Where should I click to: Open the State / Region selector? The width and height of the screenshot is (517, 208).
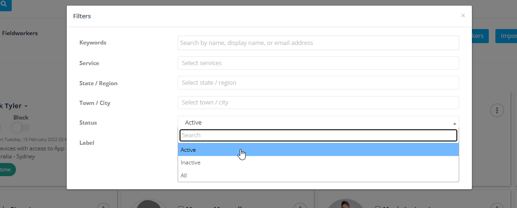click(318, 83)
